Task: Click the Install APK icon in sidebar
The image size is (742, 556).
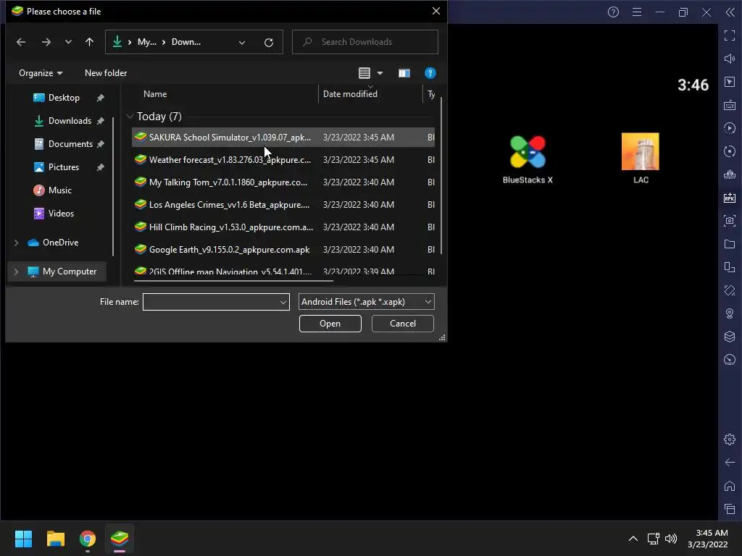Action: click(729, 198)
